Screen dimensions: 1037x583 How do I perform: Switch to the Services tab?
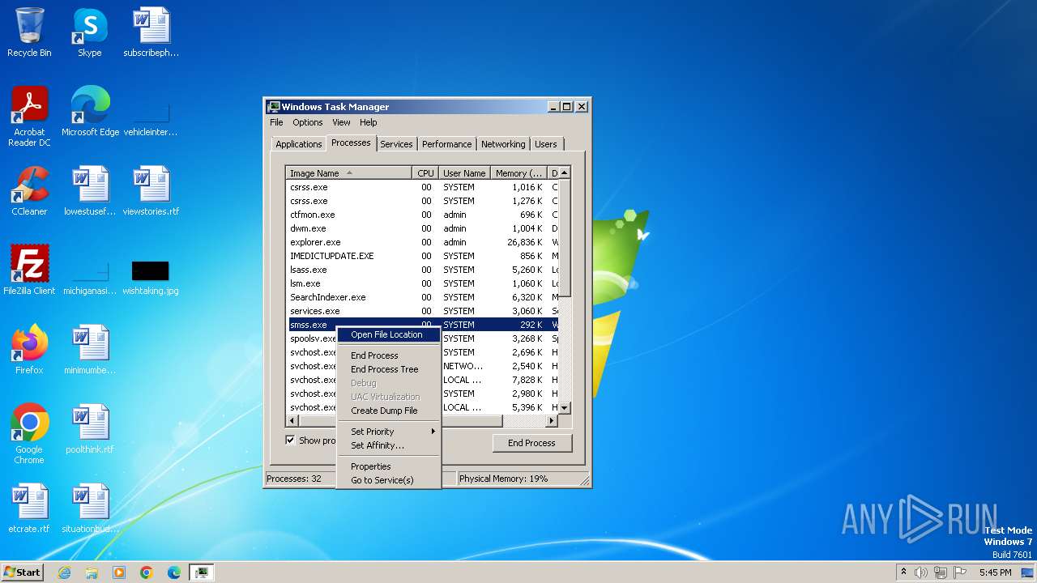[x=396, y=144]
